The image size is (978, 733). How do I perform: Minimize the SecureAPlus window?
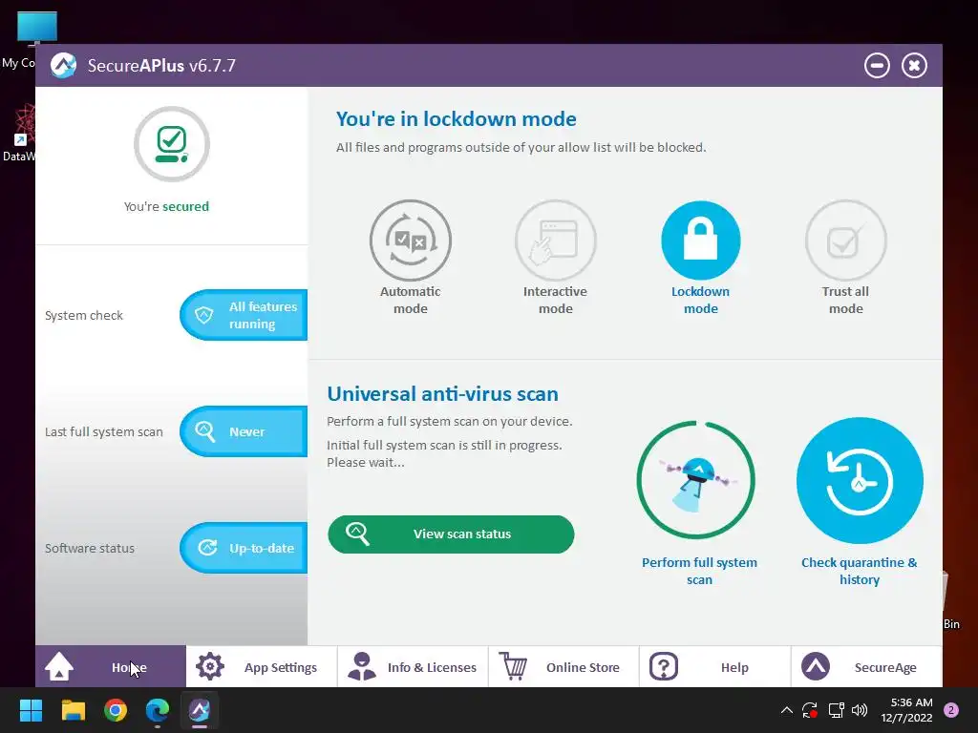click(x=877, y=66)
